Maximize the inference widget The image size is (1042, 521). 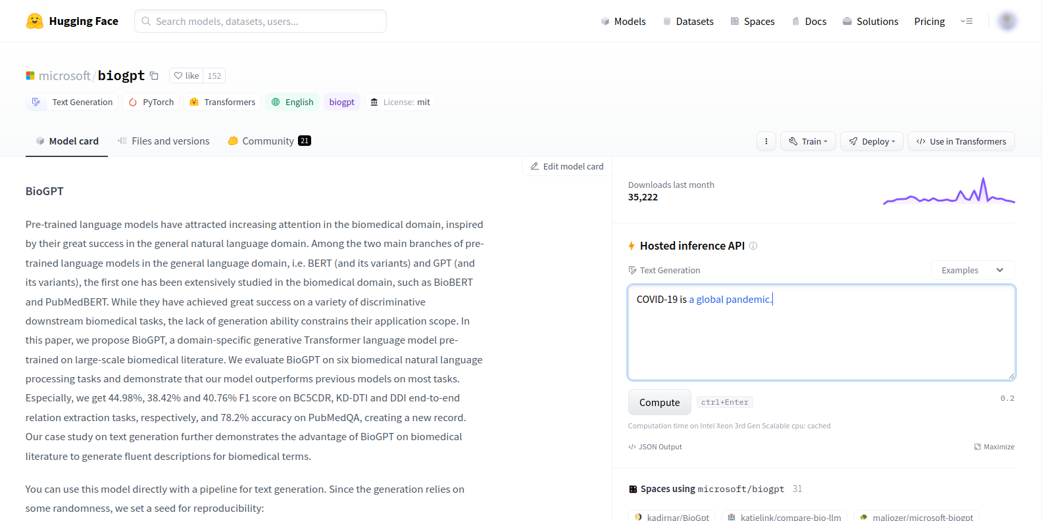994,447
